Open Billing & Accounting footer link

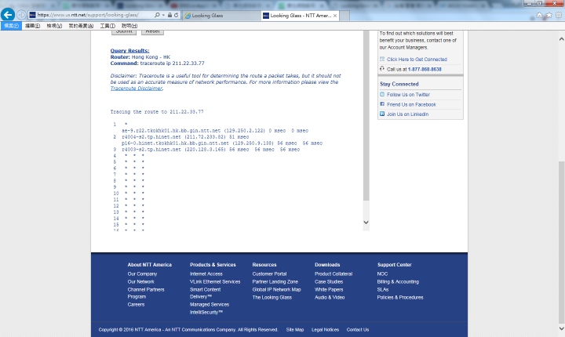coord(398,282)
